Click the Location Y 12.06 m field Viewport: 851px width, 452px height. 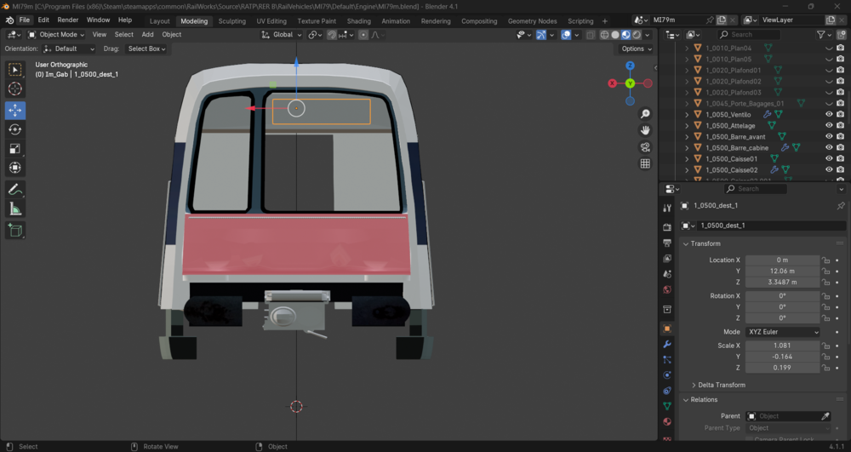(782, 271)
